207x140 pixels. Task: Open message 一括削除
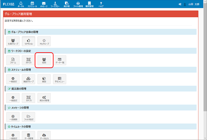(x=13, y=117)
